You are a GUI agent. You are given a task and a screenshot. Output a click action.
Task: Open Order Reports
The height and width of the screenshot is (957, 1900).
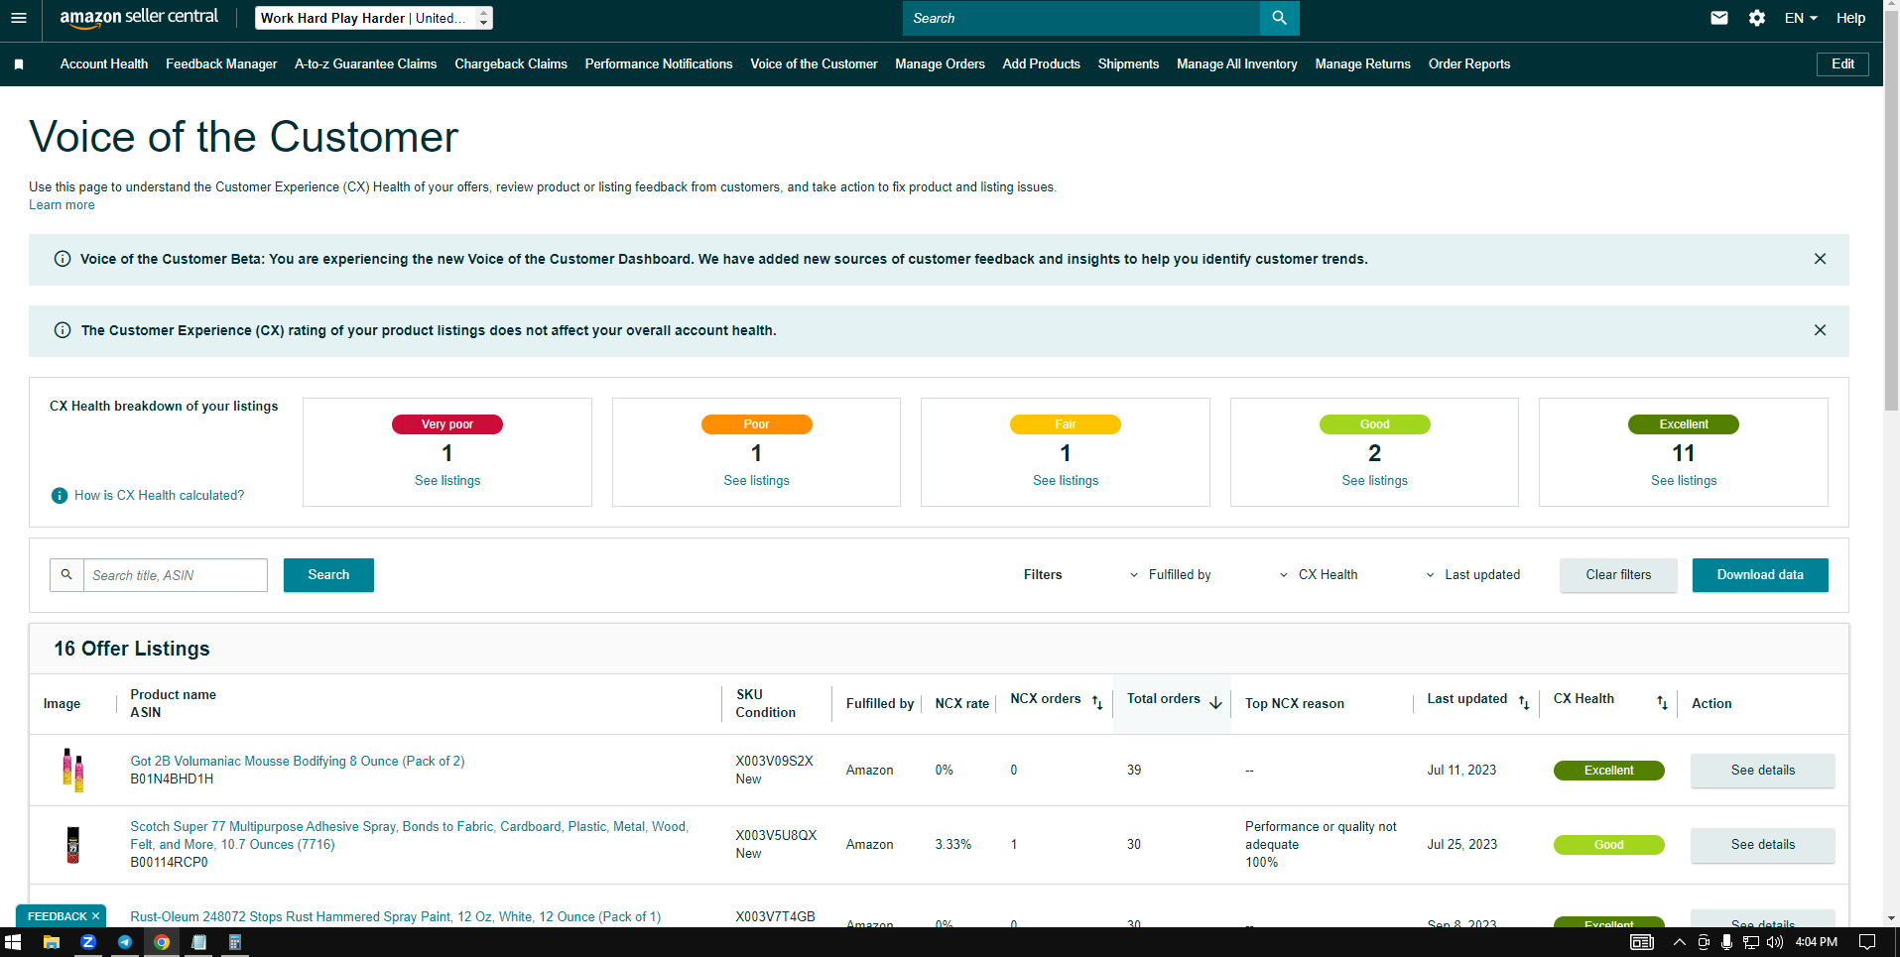click(1469, 64)
